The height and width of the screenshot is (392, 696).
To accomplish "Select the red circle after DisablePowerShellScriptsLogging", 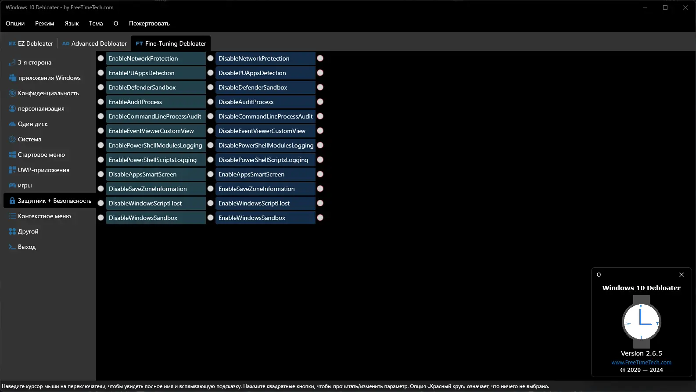I will pyautogui.click(x=320, y=160).
